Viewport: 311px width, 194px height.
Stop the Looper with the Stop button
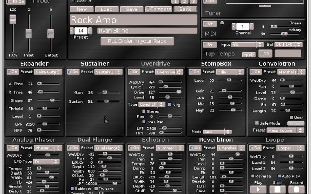pyautogui.click(x=277, y=189)
